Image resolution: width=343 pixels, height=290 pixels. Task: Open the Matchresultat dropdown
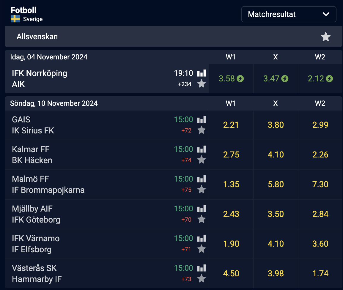tap(289, 14)
